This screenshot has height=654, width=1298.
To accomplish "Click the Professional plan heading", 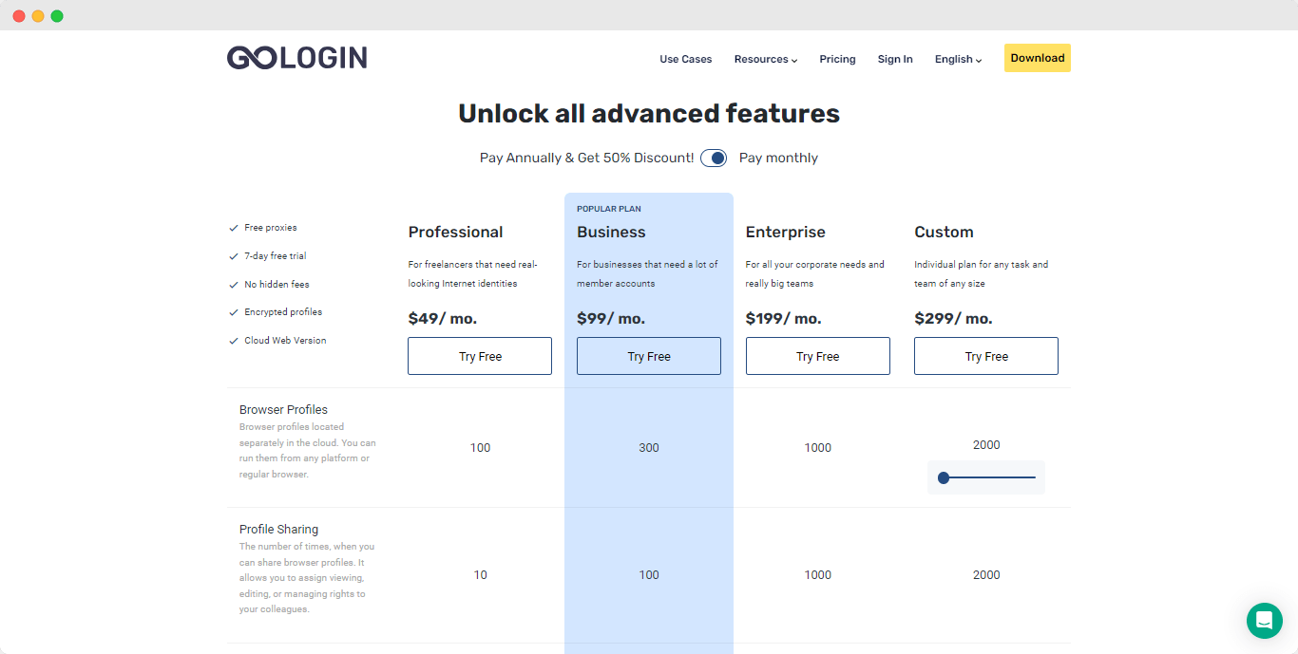I will pyautogui.click(x=455, y=232).
